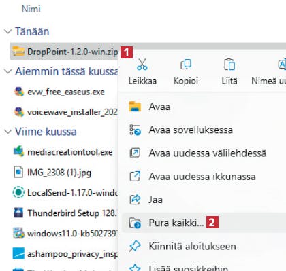The width and height of the screenshot is (286, 271).
Task: Collapse the Tänään group
Action: (x=8, y=31)
